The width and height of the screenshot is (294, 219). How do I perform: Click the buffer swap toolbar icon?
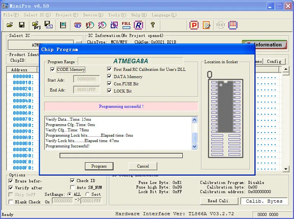114,25
